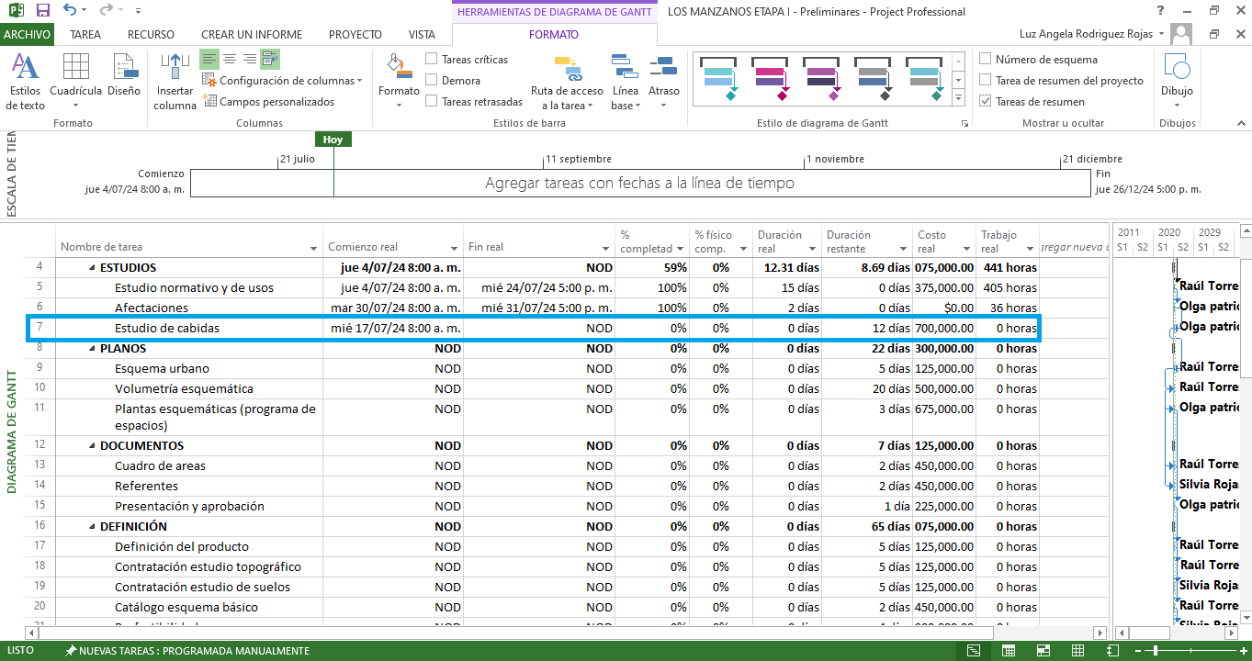This screenshot has height=661, width=1252.
Task: Enable the Tareas retrasadas checkbox
Action: [432, 102]
